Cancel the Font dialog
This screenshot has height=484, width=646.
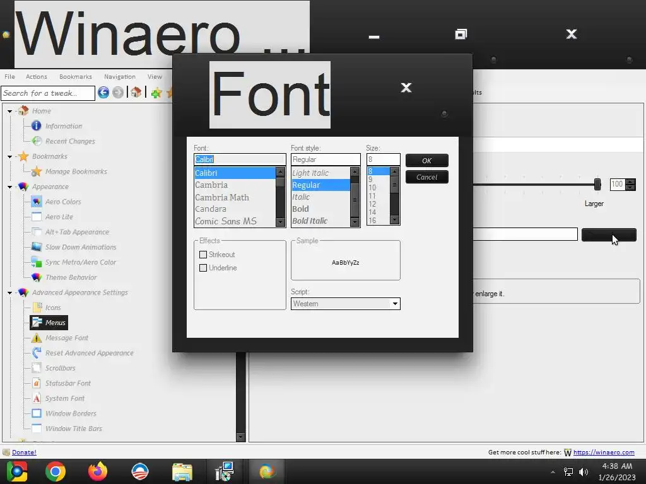[x=427, y=177]
